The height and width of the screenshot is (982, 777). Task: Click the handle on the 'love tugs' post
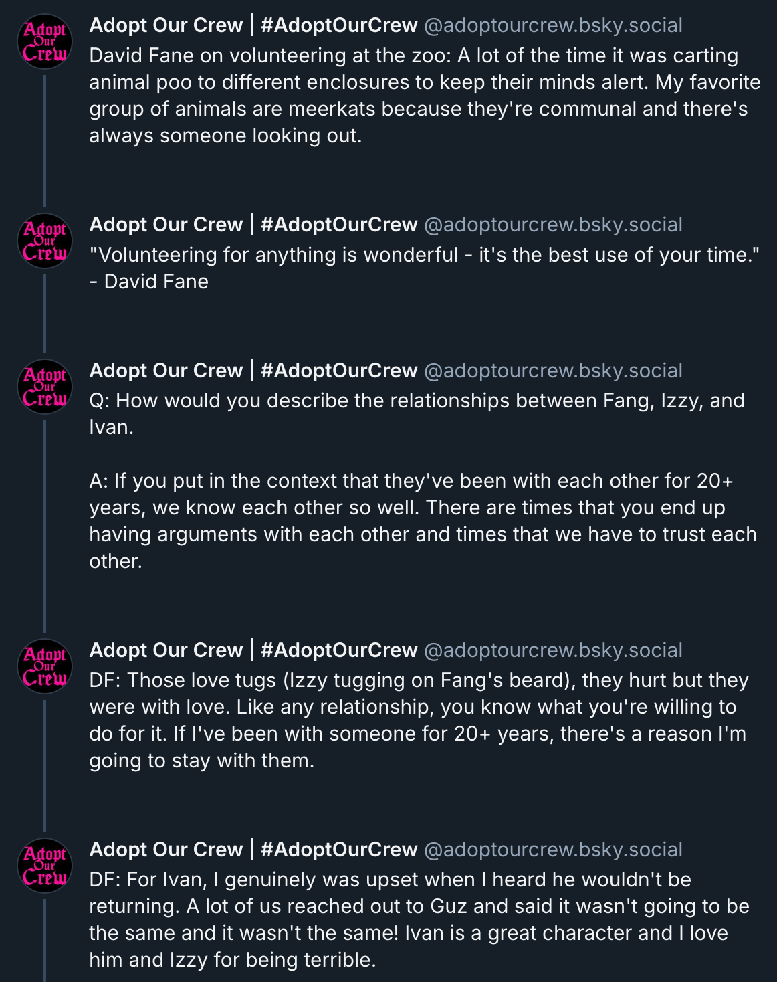click(553, 650)
